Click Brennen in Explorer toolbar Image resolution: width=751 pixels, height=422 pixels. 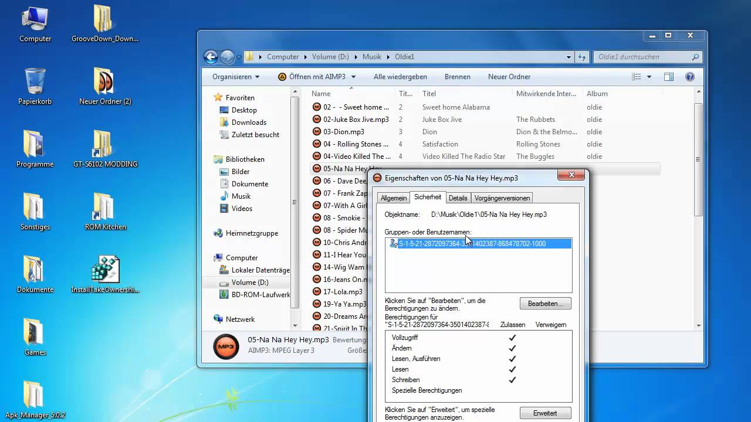tap(458, 77)
